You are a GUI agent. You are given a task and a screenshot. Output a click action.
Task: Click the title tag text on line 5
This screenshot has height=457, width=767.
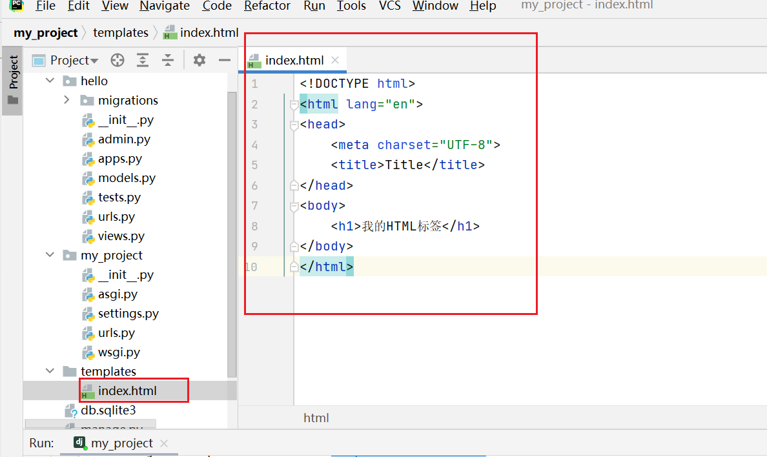point(408,165)
